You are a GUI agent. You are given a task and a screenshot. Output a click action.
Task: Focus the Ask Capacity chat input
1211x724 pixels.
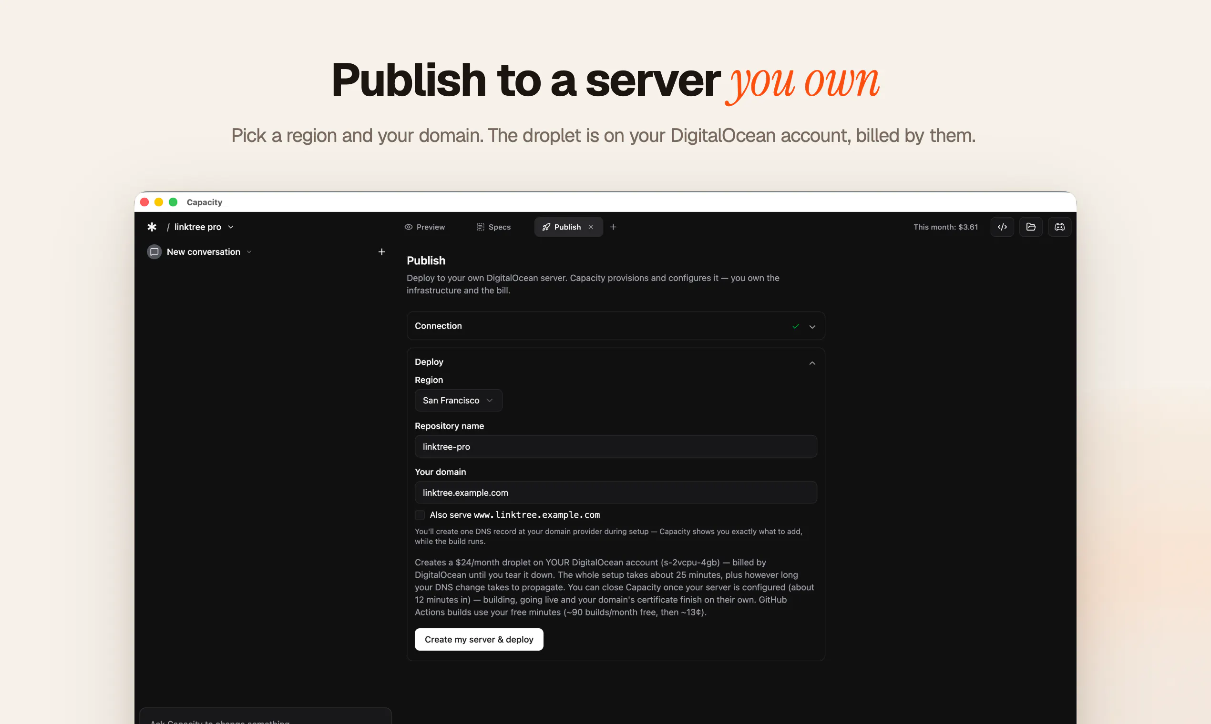click(266, 716)
